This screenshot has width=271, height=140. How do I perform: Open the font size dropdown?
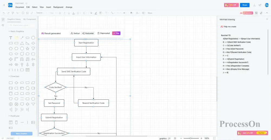click(x=53, y=13)
